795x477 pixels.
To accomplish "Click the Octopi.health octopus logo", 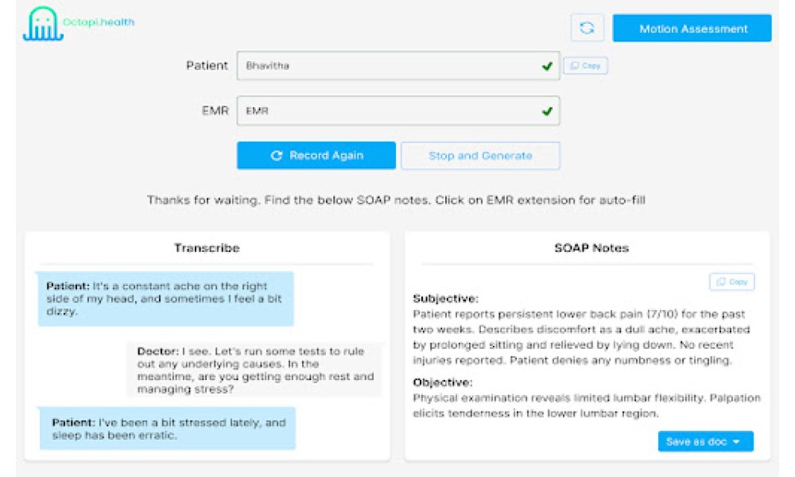I will pyautogui.click(x=43, y=23).
